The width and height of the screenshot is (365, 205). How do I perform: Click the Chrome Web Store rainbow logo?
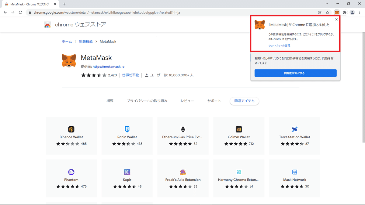pos(47,25)
